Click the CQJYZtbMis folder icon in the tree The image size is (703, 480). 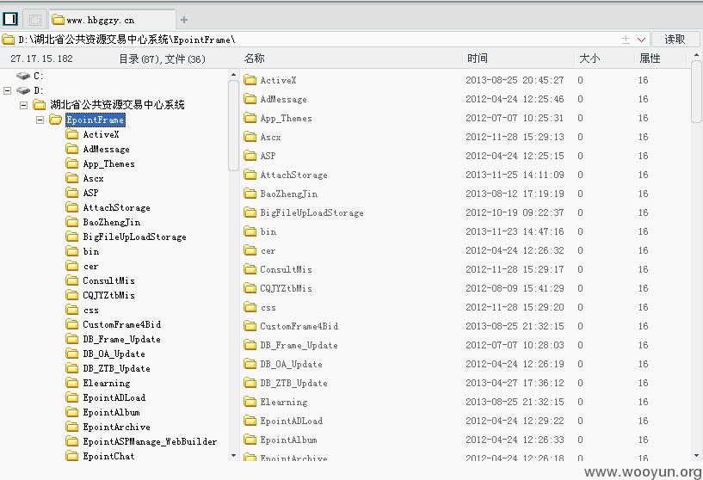click(71, 295)
